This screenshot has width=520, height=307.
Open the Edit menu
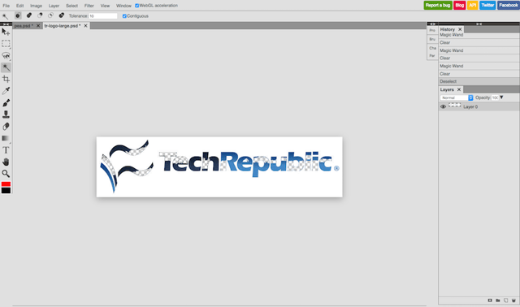click(x=19, y=6)
